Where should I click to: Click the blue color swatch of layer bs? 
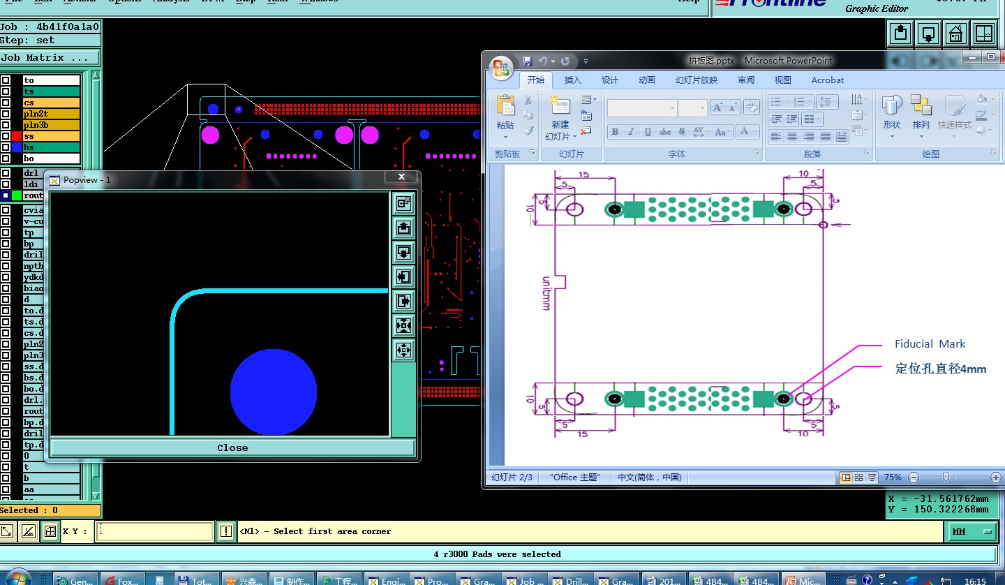17,147
